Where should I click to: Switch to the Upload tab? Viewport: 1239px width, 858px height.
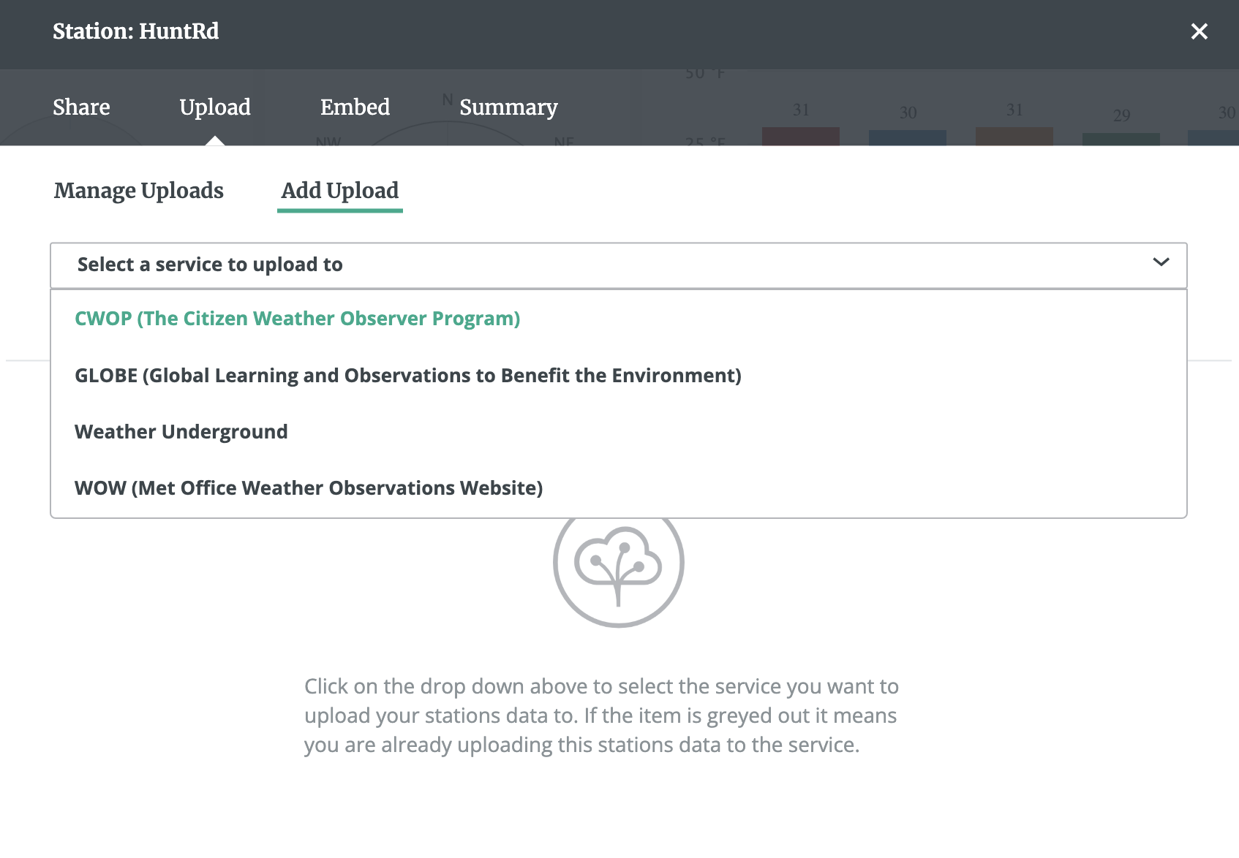[x=215, y=107]
